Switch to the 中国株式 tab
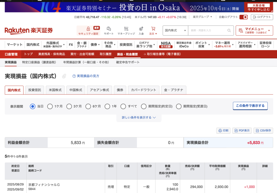This screenshot has width=277, height=193. (76, 90)
